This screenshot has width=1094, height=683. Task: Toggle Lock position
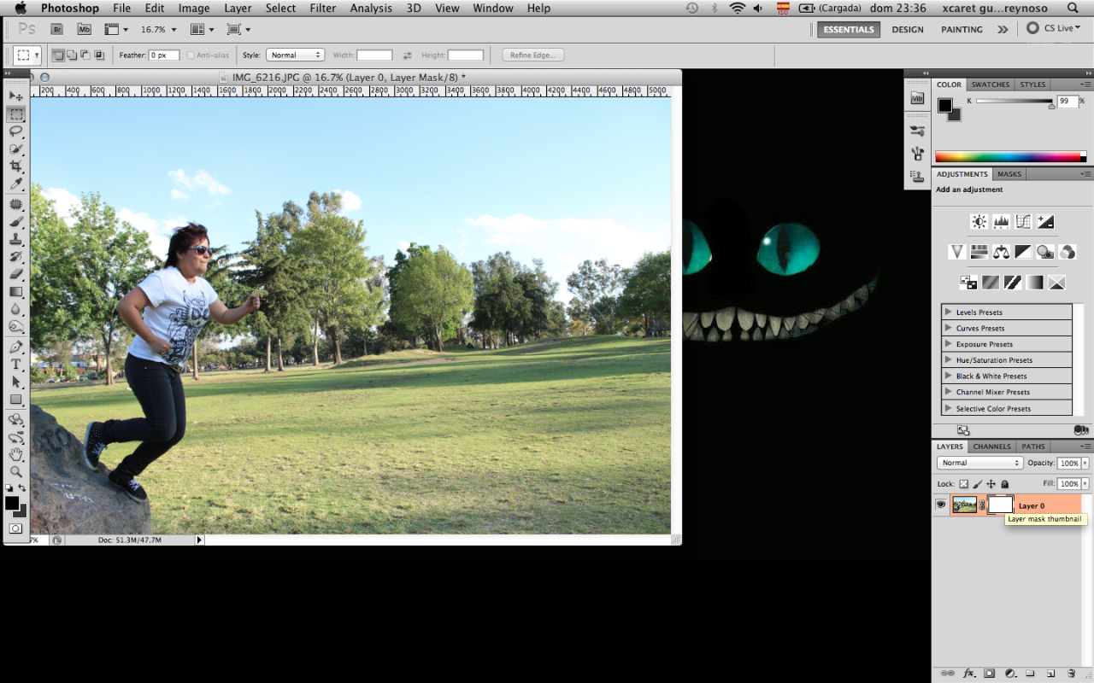[x=991, y=484]
